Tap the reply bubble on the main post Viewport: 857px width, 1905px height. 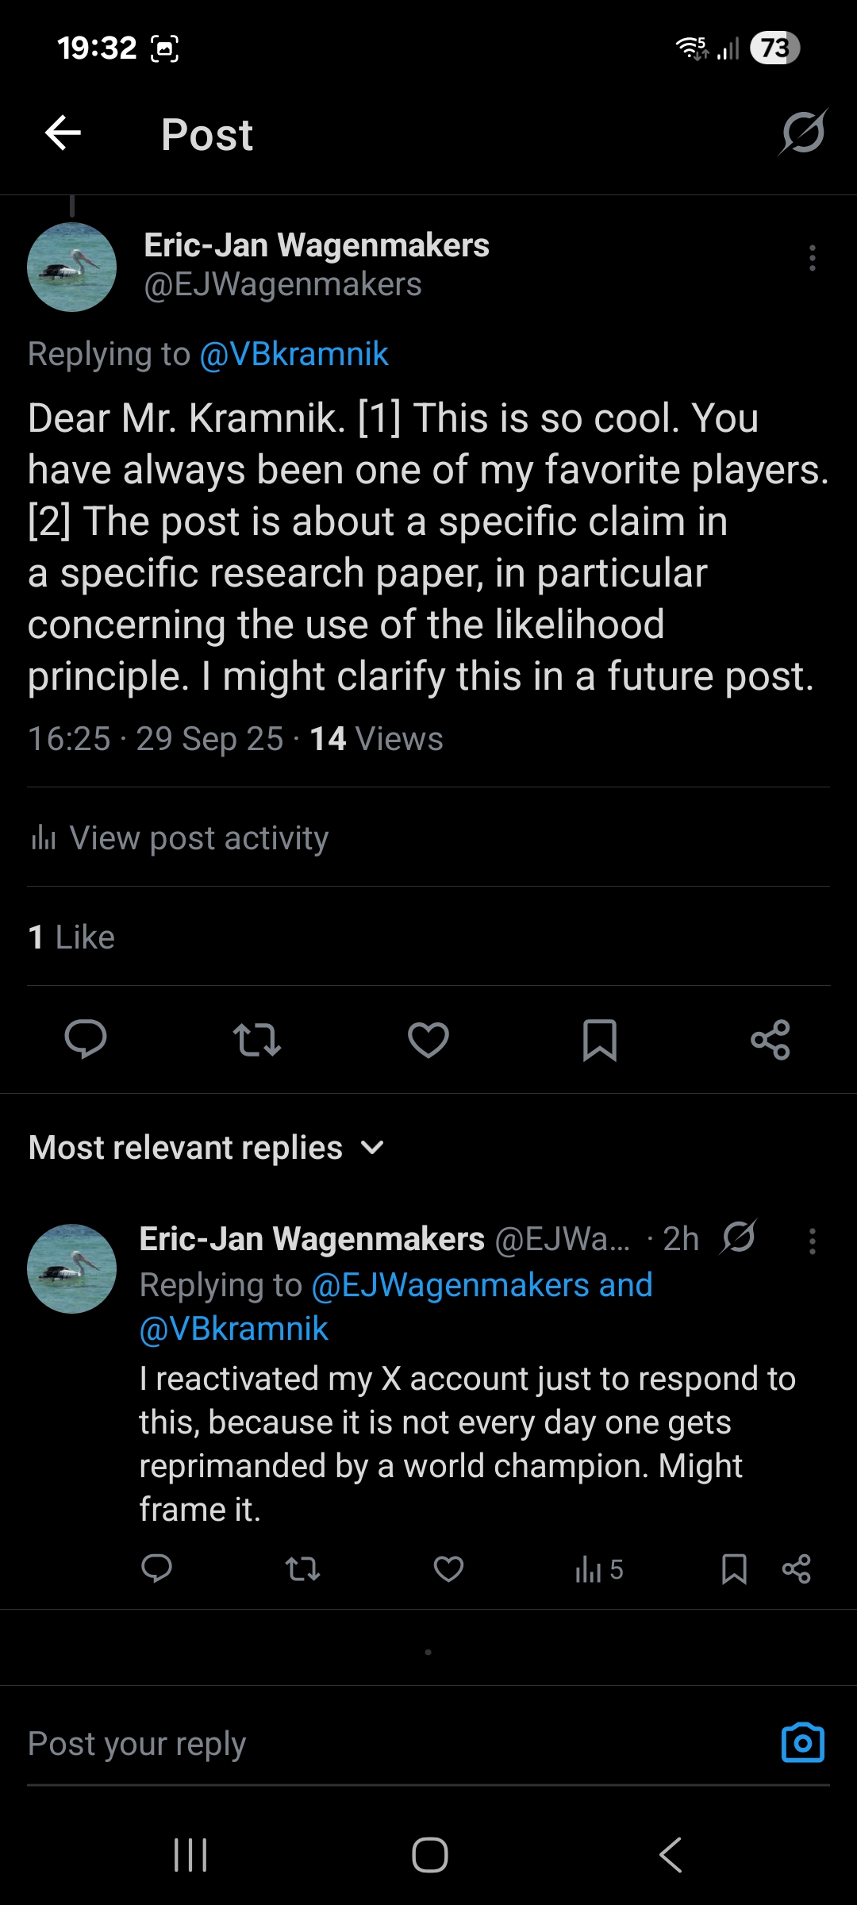(85, 1039)
